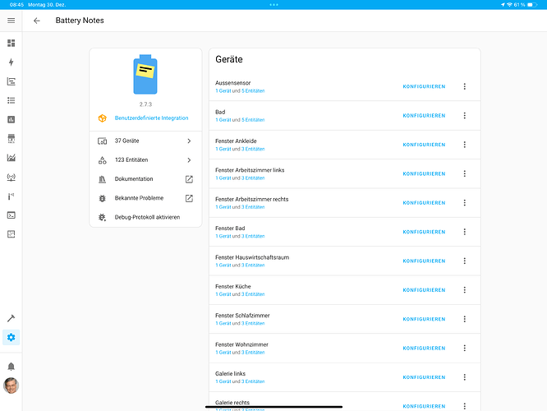
Task: Open settings gear in sidebar
Action: [x=11, y=337]
